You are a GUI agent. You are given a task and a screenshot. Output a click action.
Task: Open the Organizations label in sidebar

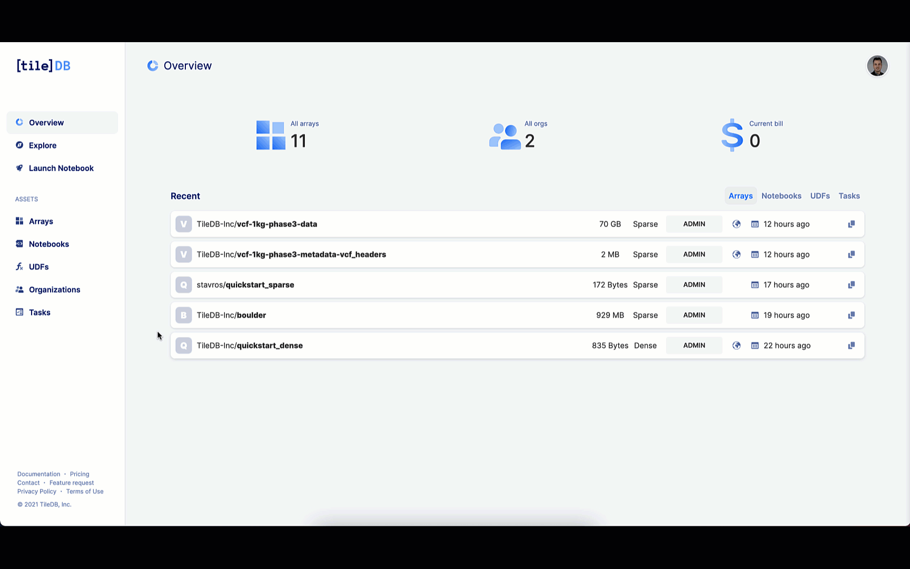[55, 289]
